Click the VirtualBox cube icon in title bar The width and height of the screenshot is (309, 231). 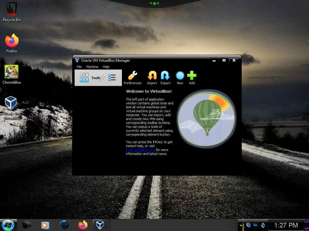click(77, 60)
